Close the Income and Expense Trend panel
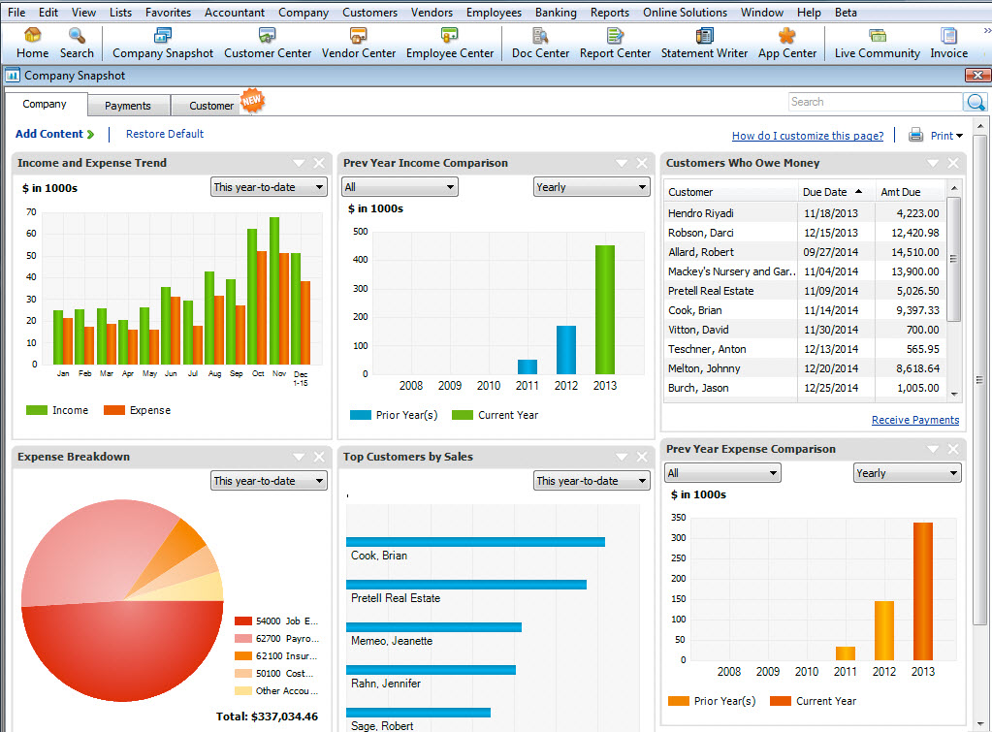This screenshot has width=992, height=732. [319, 163]
